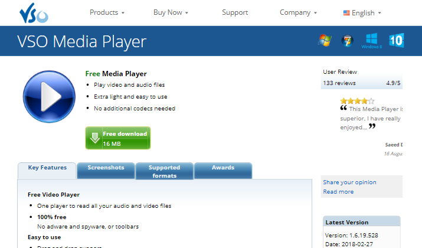Click the Windows 7 logo icon
The width and height of the screenshot is (422, 248).
click(348, 41)
